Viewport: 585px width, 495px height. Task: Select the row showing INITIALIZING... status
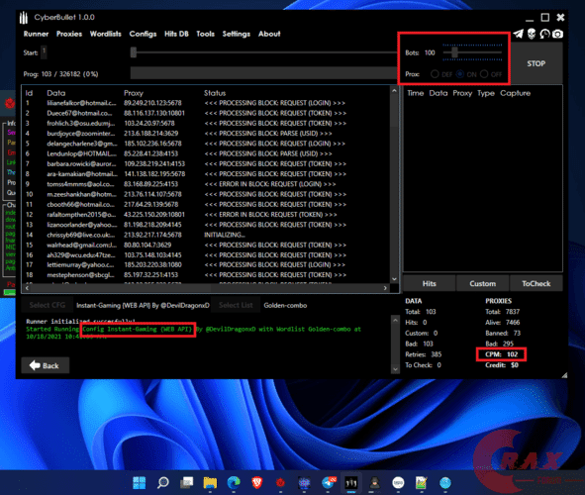point(207,235)
